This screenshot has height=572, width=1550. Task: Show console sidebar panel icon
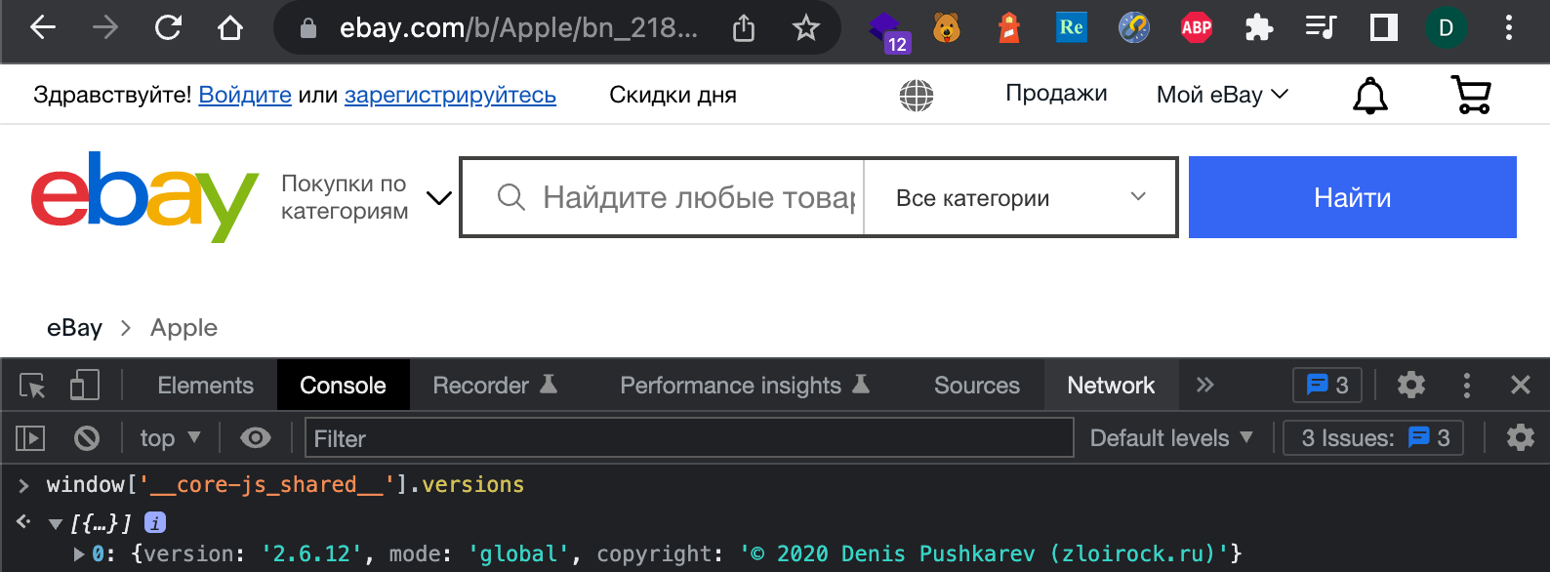tap(30, 438)
